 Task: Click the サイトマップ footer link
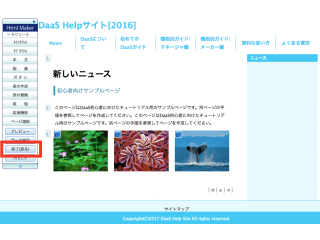pos(176,208)
